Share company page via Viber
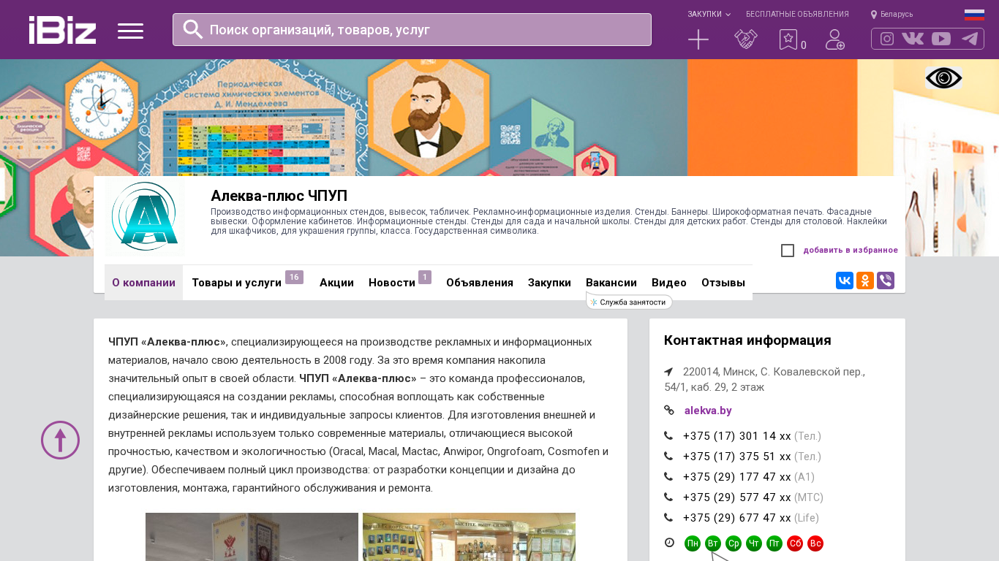The image size is (999, 561). coord(886,280)
